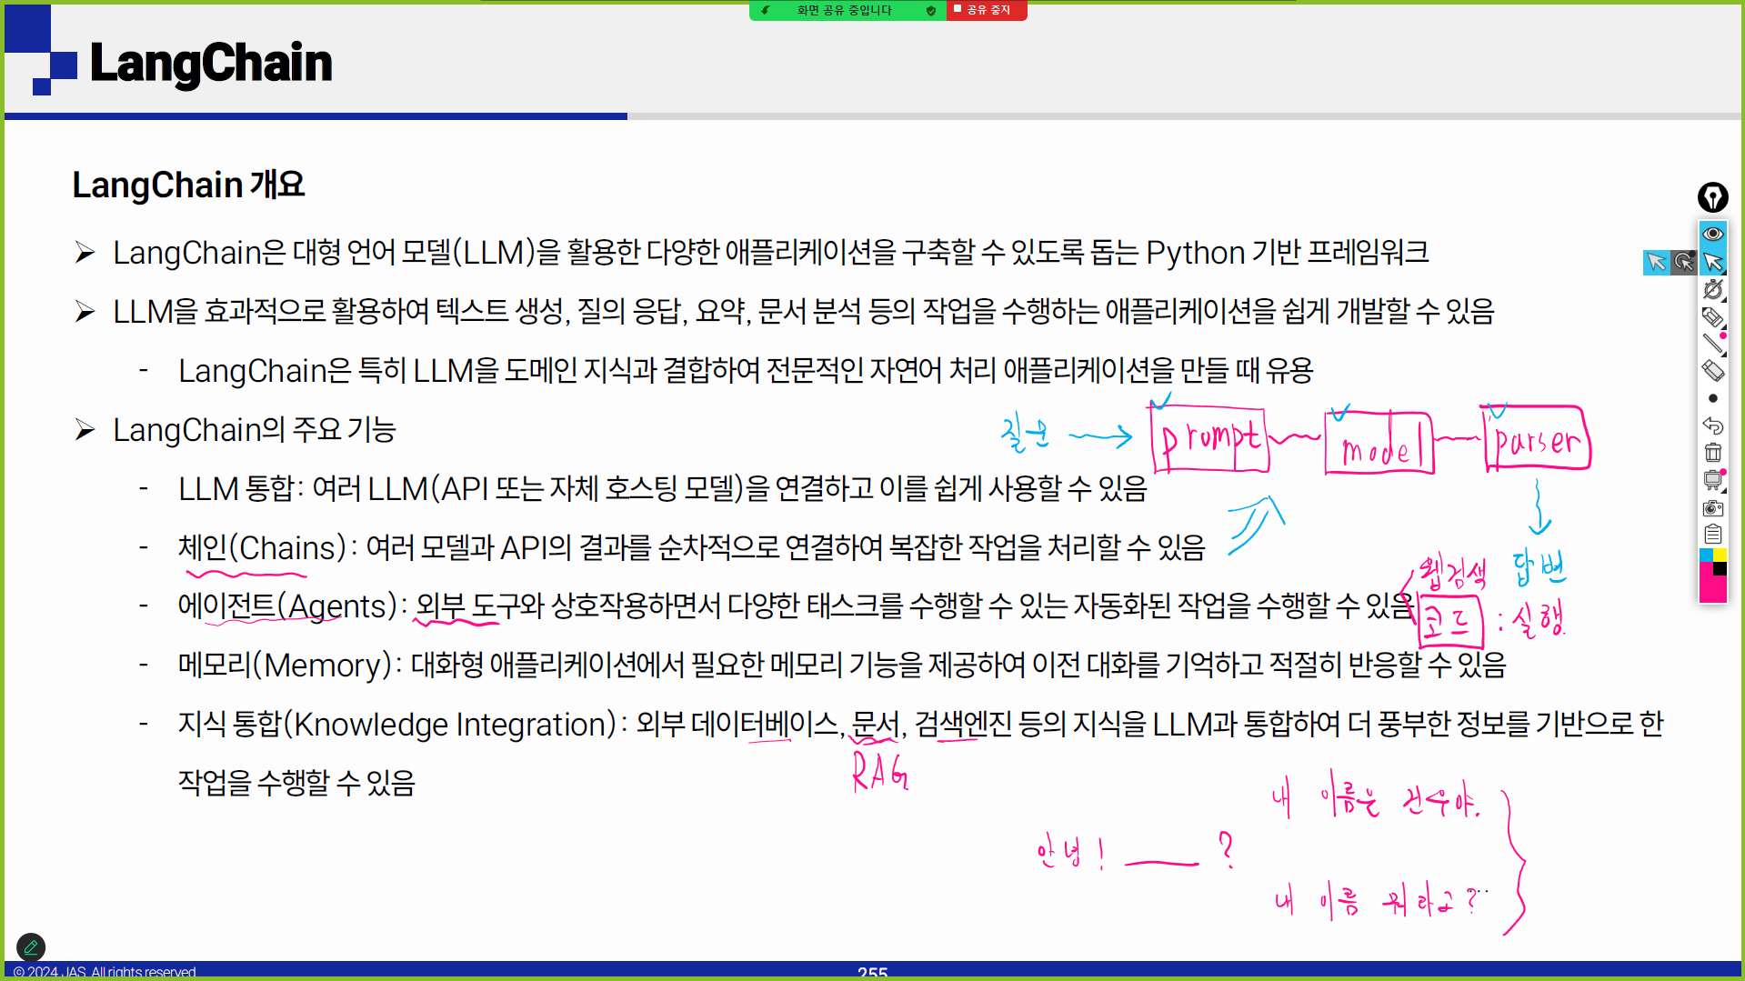
Task: Click the shield icon in sharing bar
Action: click(x=930, y=11)
